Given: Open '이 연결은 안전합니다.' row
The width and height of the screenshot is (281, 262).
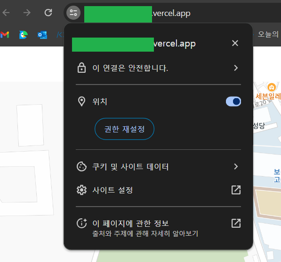Looking at the screenshot, I should [158, 68].
